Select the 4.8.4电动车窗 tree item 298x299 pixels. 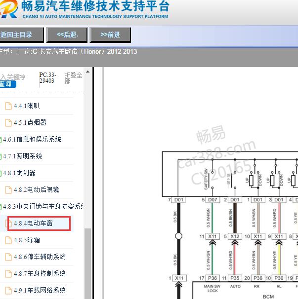coord(33,224)
